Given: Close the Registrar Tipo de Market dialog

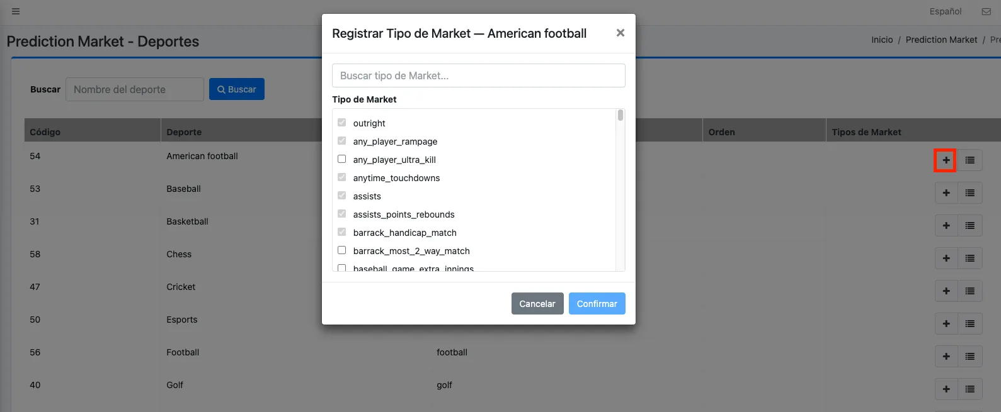Looking at the screenshot, I should (621, 33).
